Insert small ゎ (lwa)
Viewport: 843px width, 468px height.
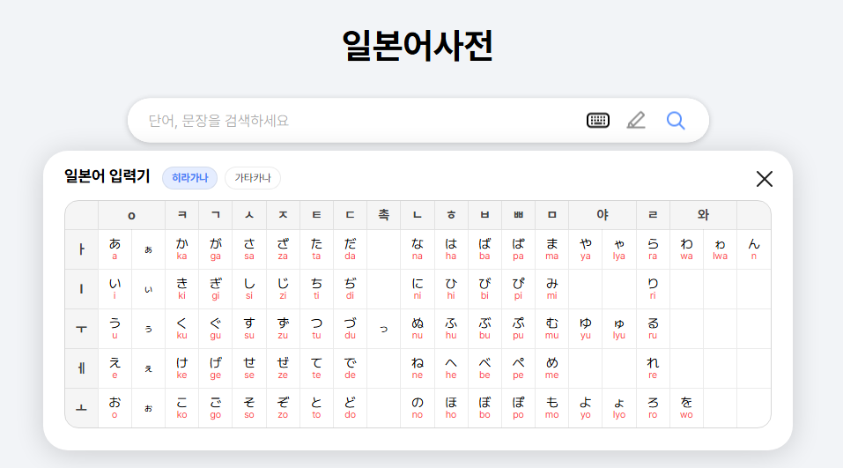720,249
